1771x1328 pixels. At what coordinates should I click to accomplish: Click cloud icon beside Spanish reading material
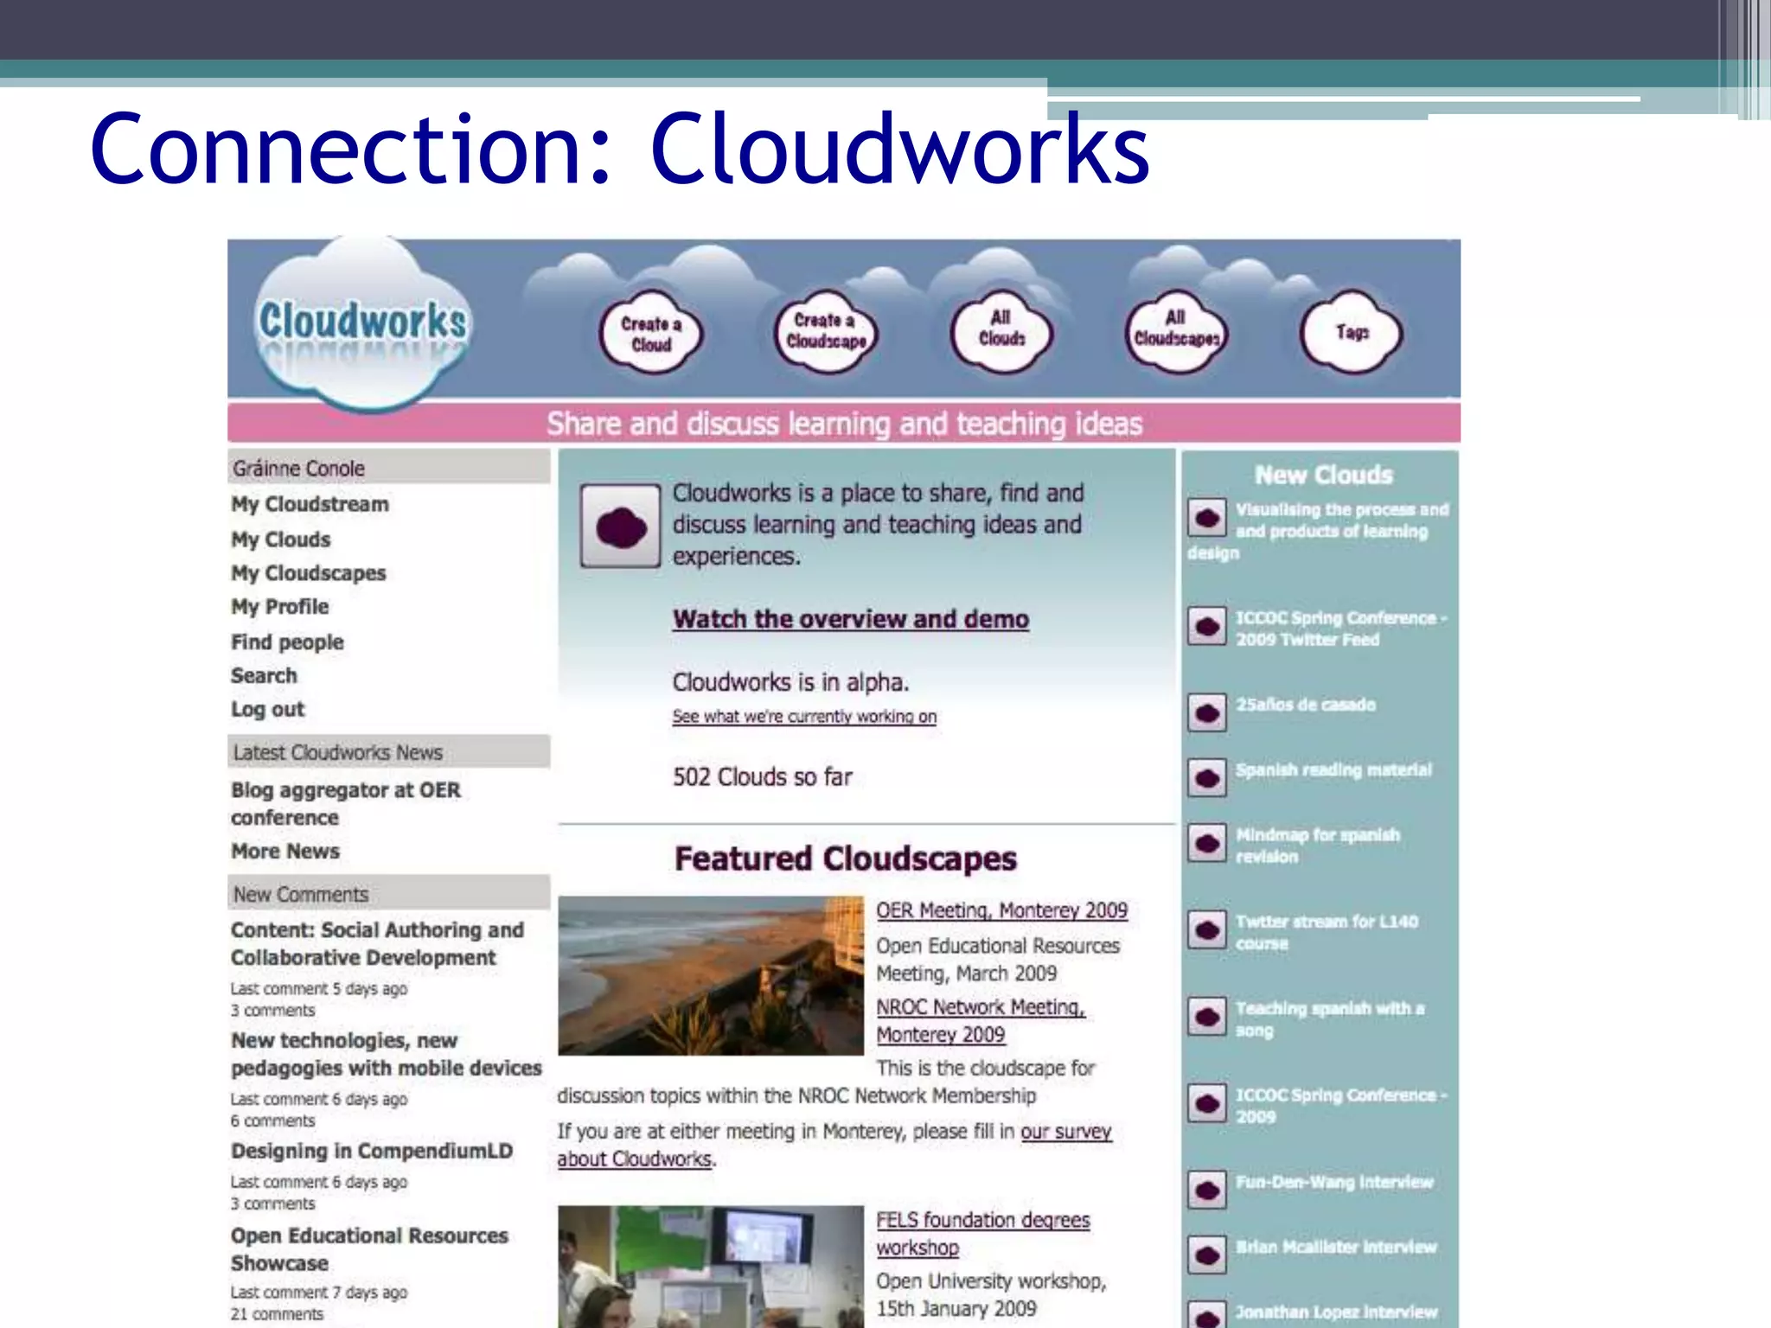(1207, 778)
